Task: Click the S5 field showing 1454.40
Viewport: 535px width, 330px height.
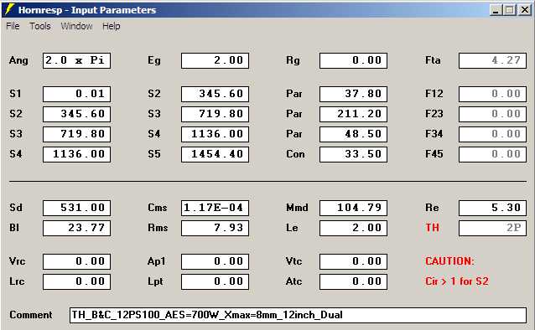Action: point(215,154)
